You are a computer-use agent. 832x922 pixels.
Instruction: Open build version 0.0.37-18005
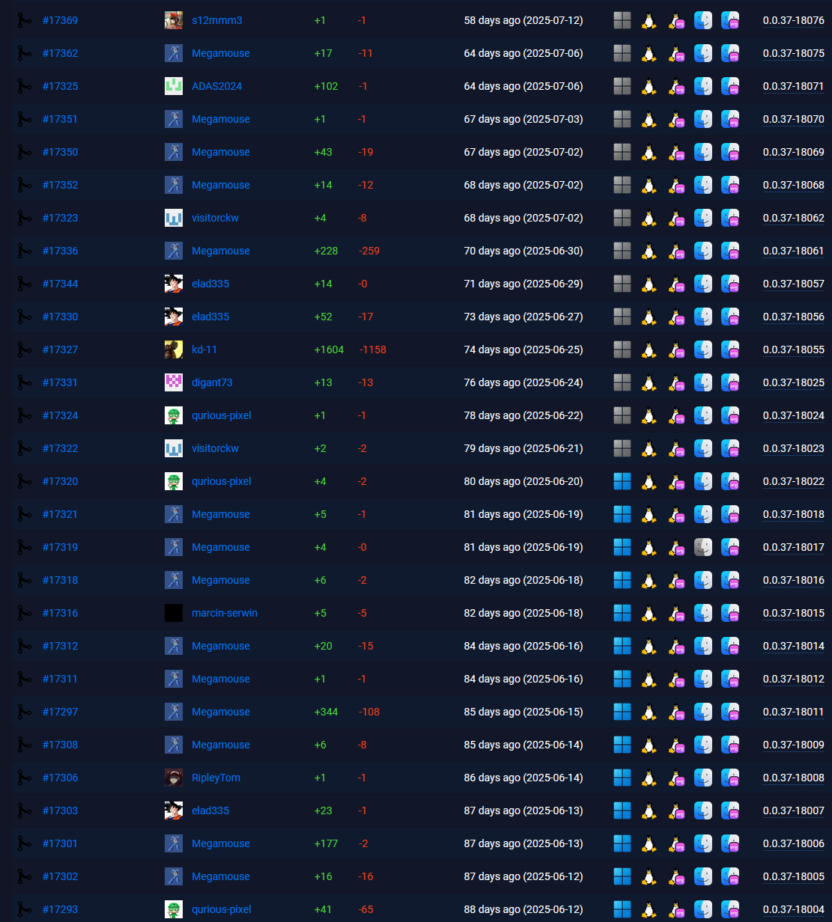click(794, 876)
